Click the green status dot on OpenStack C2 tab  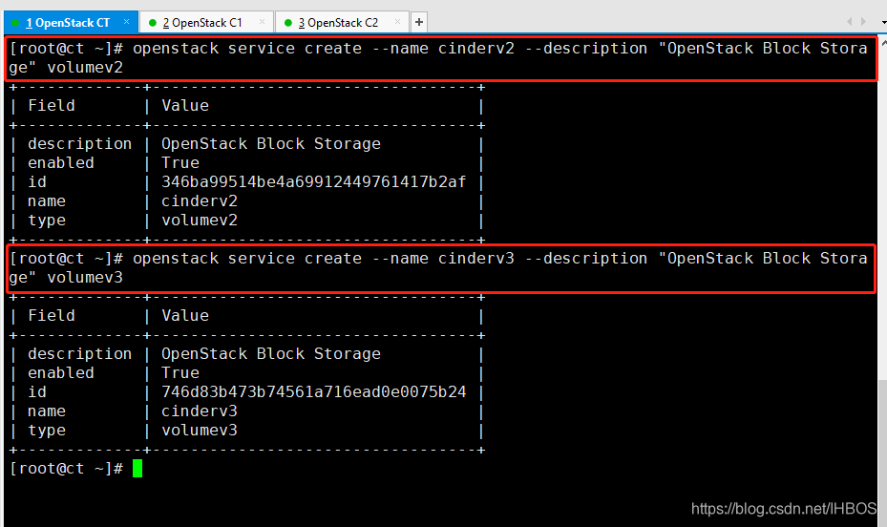(288, 23)
